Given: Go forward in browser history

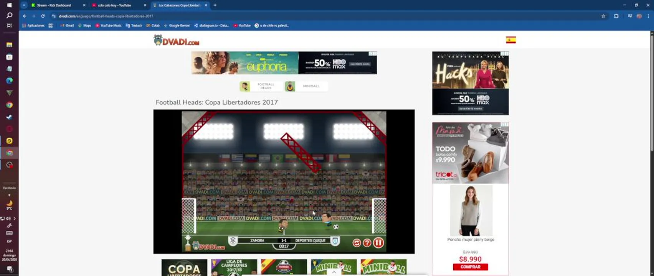Looking at the screenshot, I should 34,16.
